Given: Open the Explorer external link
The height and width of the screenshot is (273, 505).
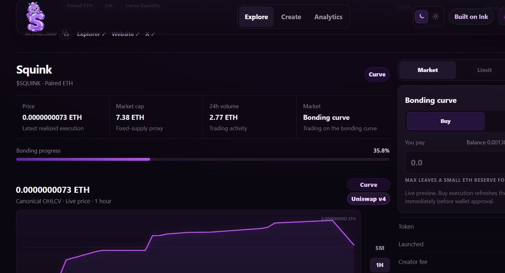Looking at the screenshot, I should click(91, 34).
